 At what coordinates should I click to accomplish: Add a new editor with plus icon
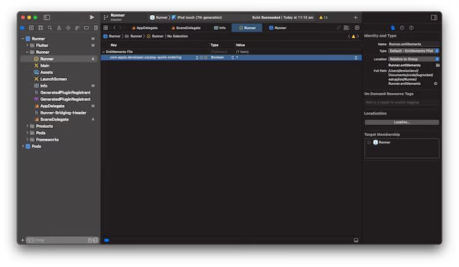[x=355, y=18]
